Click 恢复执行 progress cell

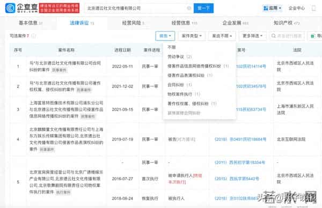150,198
